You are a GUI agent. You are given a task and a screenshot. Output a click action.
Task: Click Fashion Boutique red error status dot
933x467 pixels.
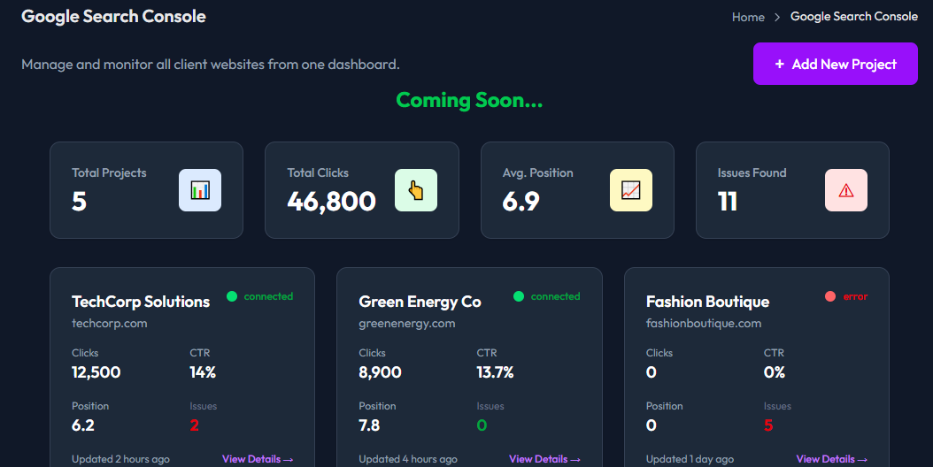click(829, 296)
